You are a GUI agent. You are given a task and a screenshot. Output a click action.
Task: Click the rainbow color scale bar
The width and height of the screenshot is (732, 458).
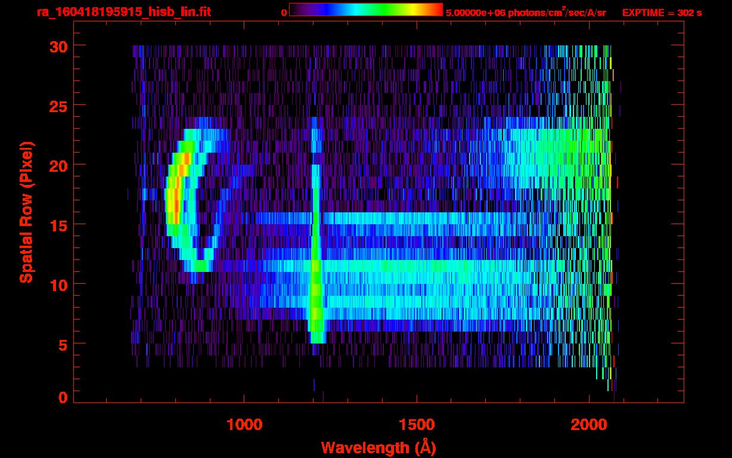click(x=365, y=10)
